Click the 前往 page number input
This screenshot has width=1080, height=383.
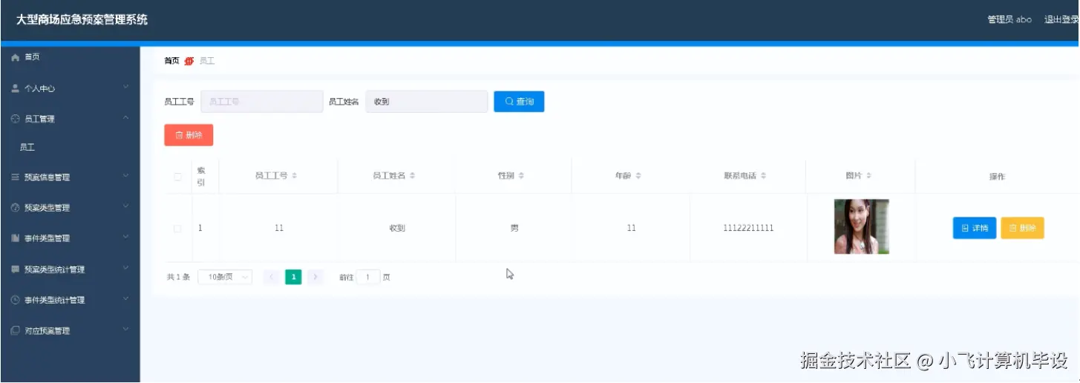pos(368,277)
